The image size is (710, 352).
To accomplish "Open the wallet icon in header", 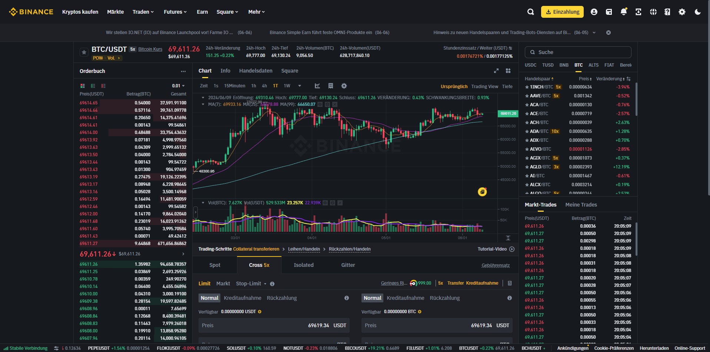I will click(609, 12).
